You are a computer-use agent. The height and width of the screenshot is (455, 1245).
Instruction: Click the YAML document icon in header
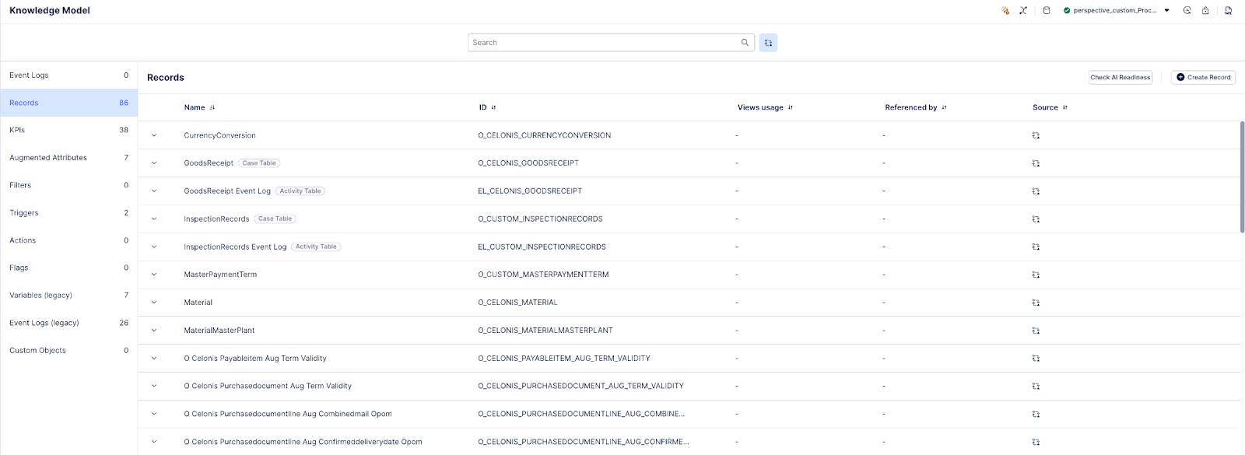click(1228, 11)
